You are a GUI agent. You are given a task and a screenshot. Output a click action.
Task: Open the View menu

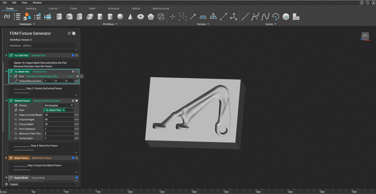[x=24, y=2]
